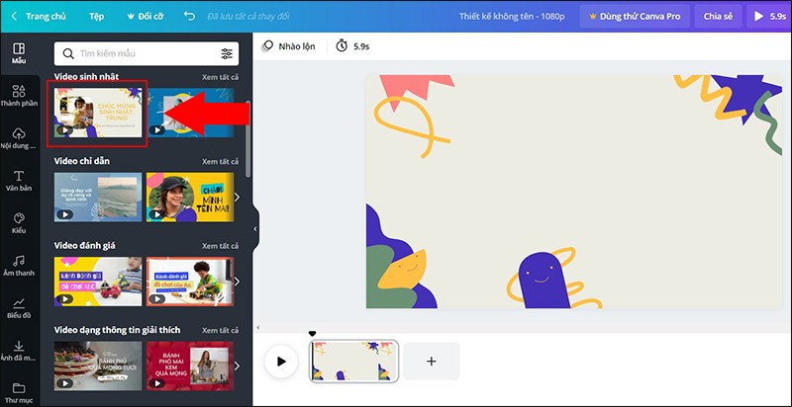Screen dimensions: 792x407
Task: Click Xem tất cả for Video đánh giá
Action: [x=220, y=246]
